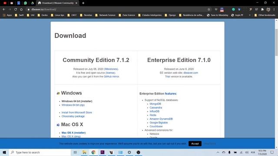The height and width of the screenshot is (156, 278).
Task: Accept the cookie notice
Action: [195, 143]
